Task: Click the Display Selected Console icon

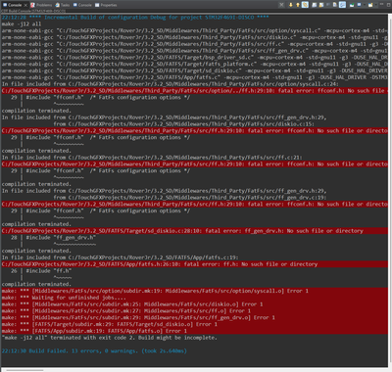Action: 359,5
